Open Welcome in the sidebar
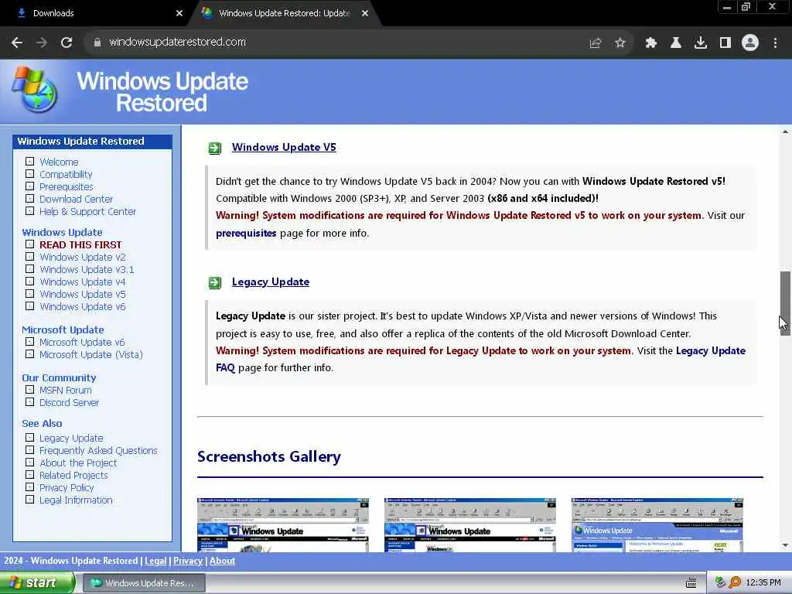The image size is (792, 594). click(x=59, y=162)
